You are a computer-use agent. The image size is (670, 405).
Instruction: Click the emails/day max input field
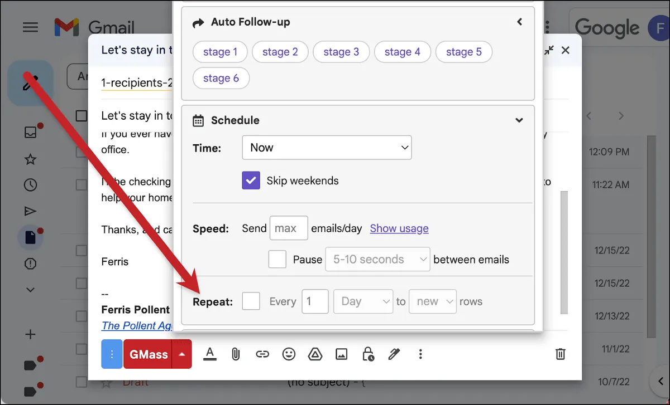point(289,228)
